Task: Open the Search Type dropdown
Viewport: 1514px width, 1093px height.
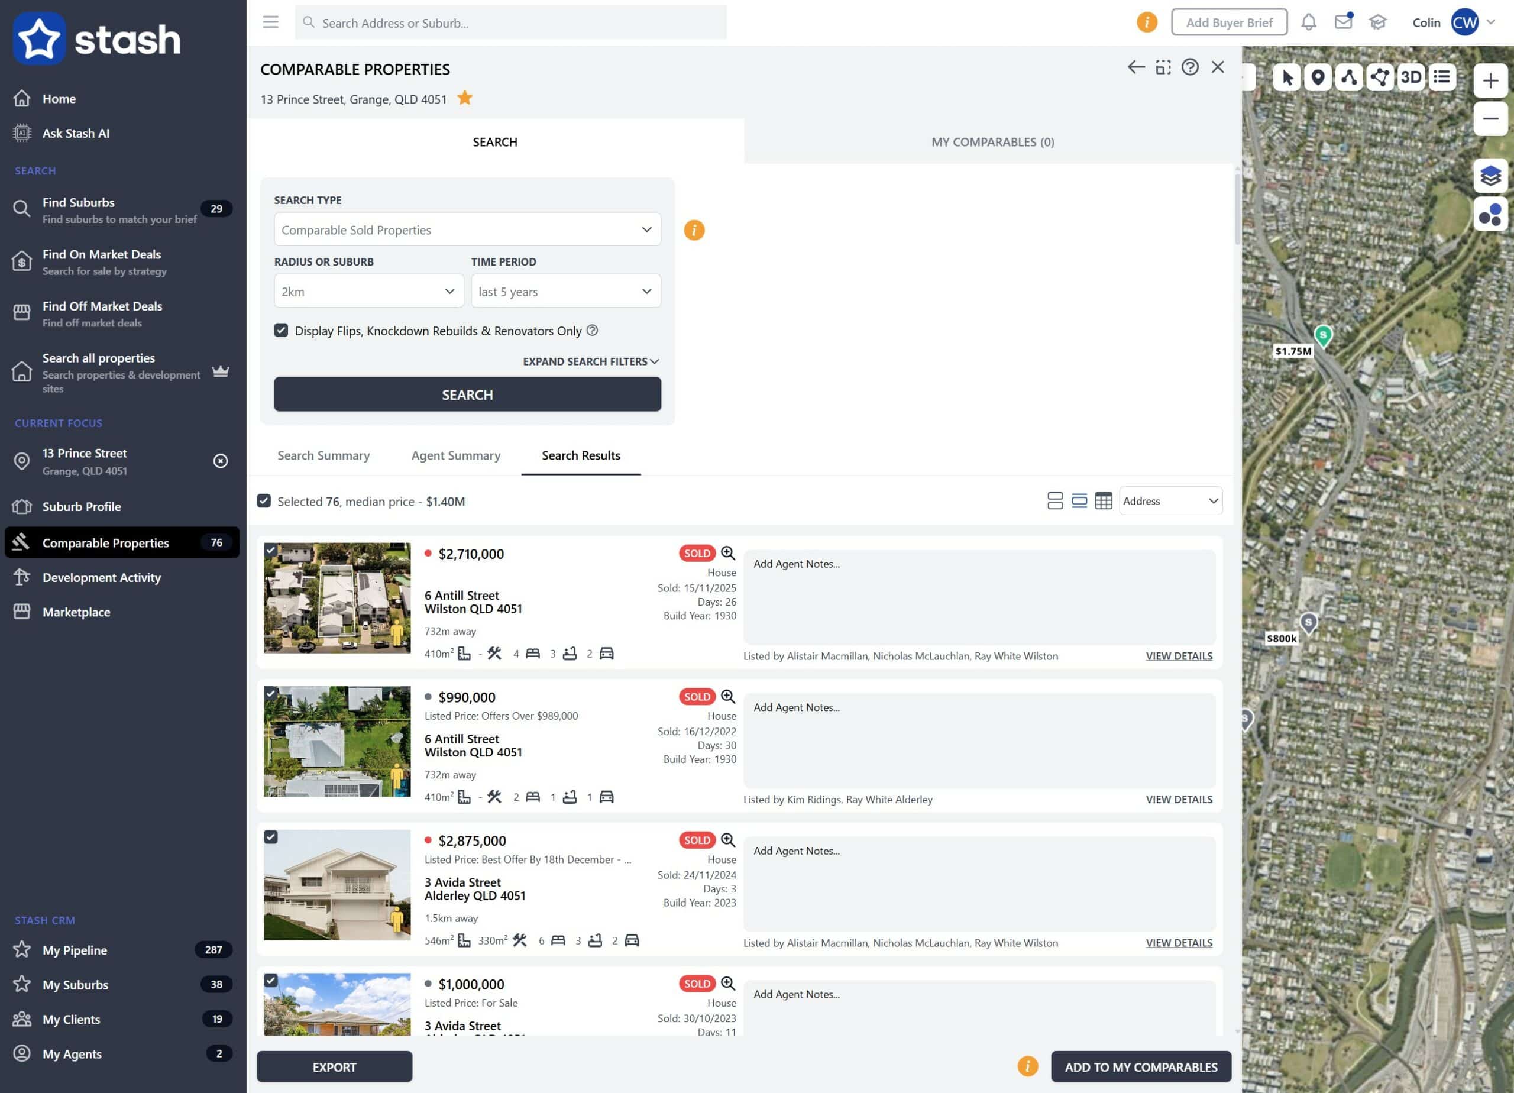Action: point(467,229)
